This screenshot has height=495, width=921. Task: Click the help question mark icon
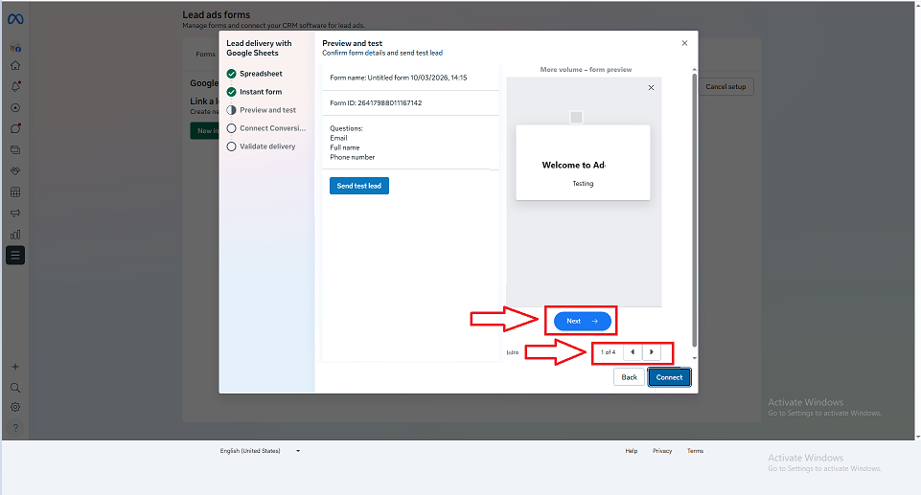pos(15,428)
